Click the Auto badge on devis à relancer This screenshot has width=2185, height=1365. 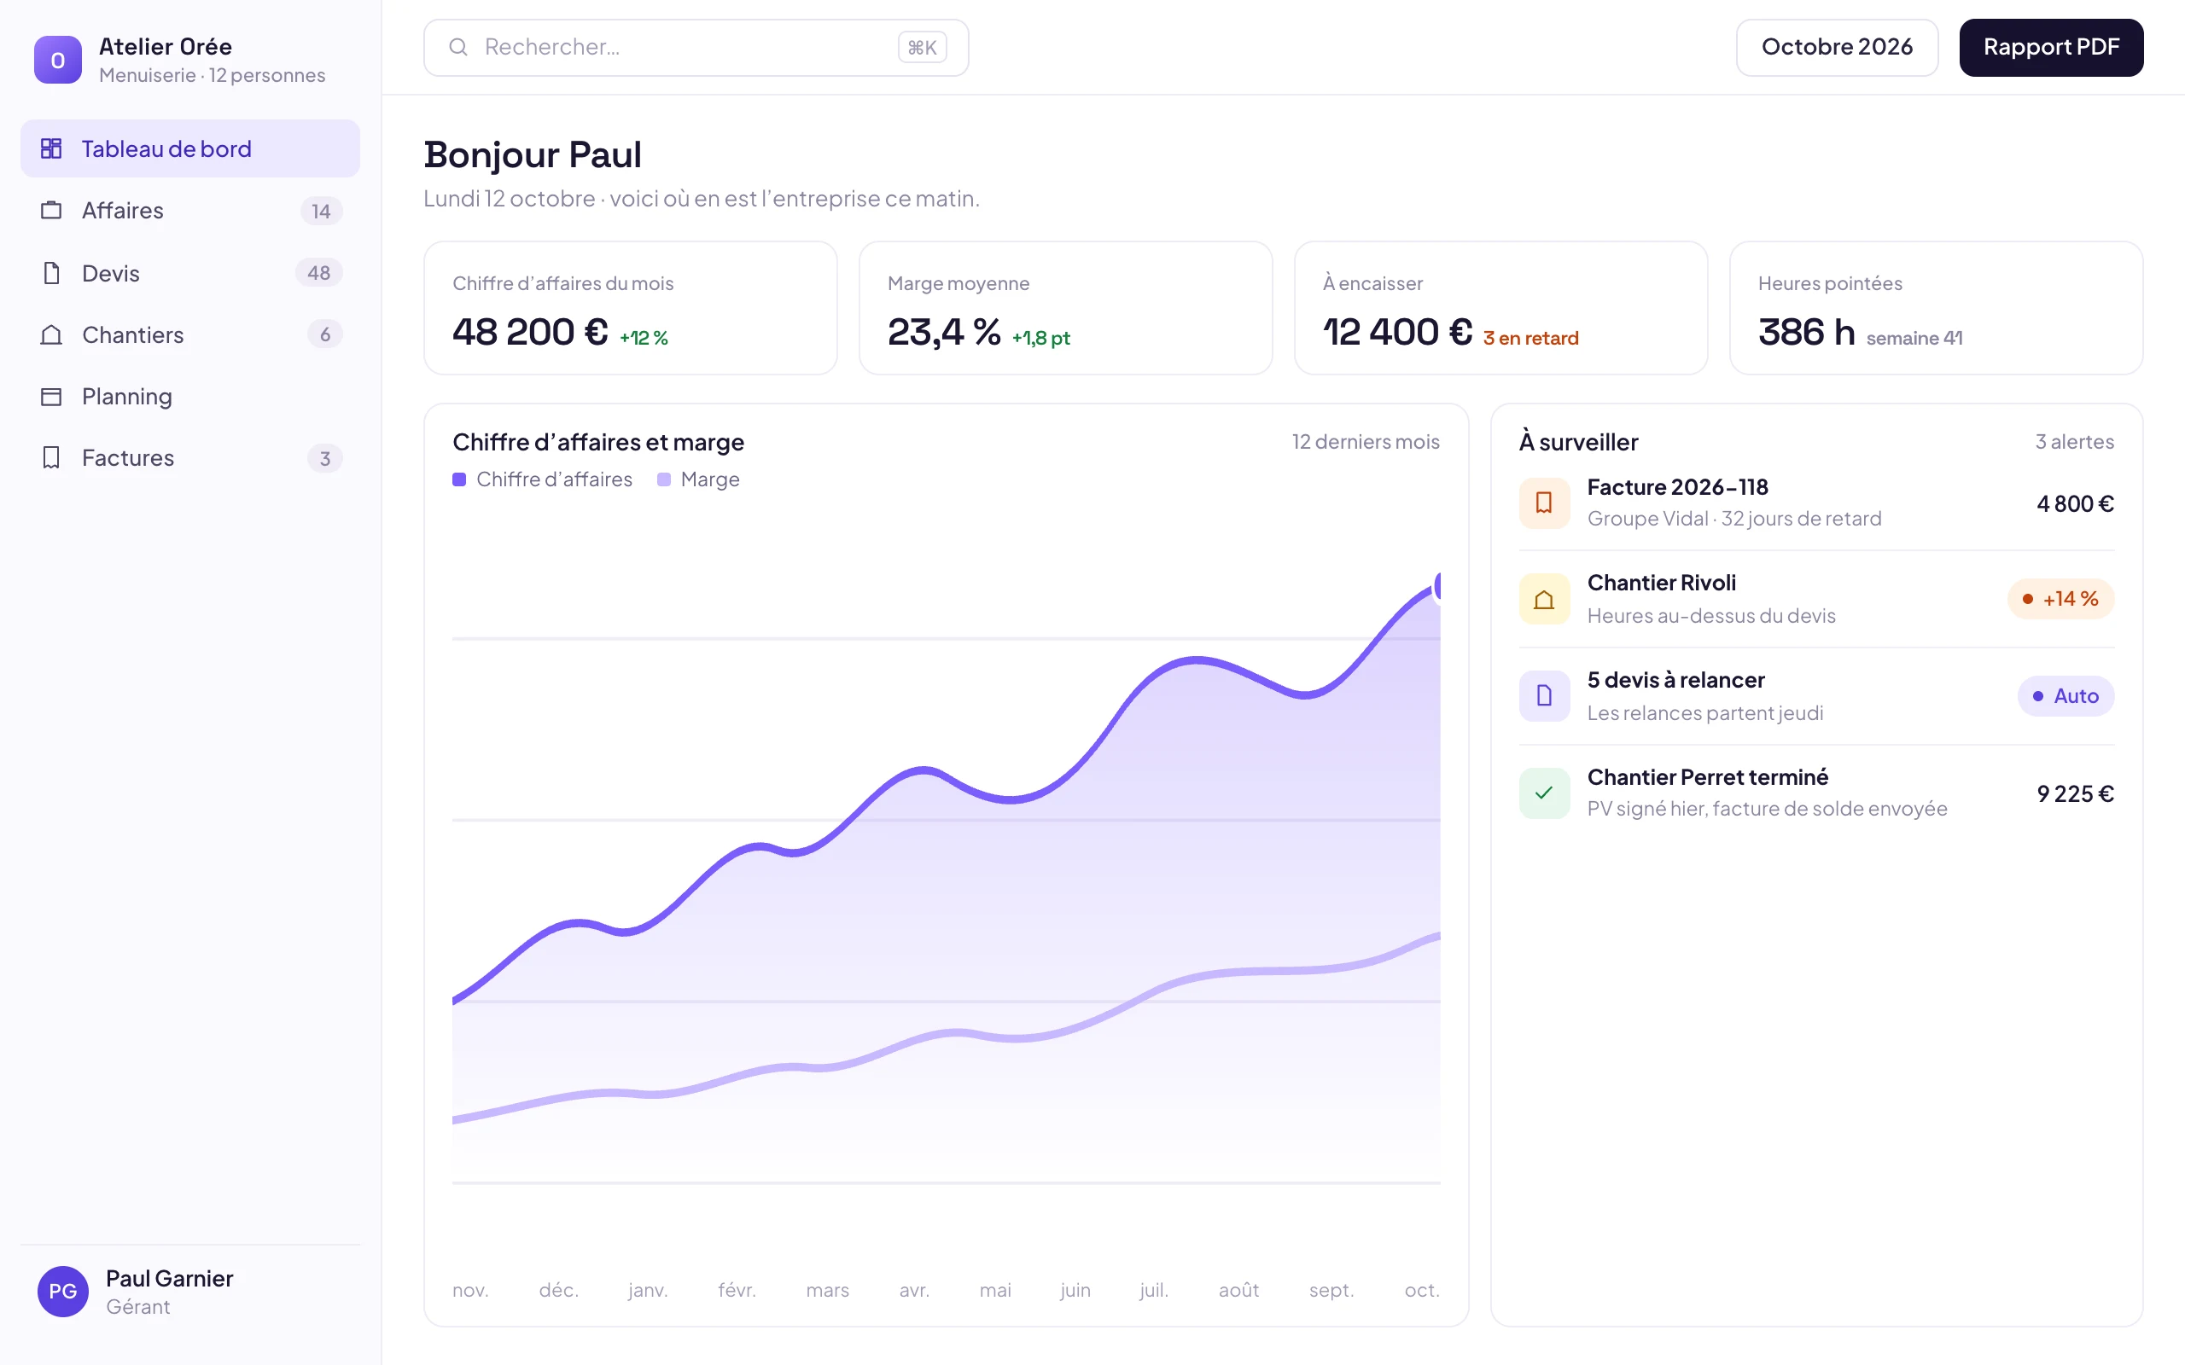point(2066,696)
